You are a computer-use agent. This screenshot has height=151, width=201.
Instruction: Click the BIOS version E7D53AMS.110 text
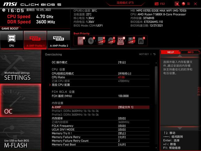[147, 22]
